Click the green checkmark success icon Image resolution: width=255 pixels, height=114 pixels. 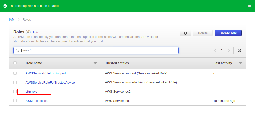(5, 6)
